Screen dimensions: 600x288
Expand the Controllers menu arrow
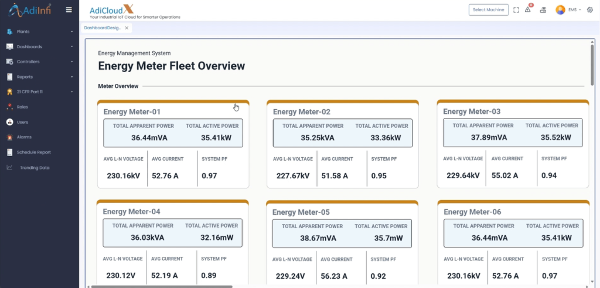(72, 62)
